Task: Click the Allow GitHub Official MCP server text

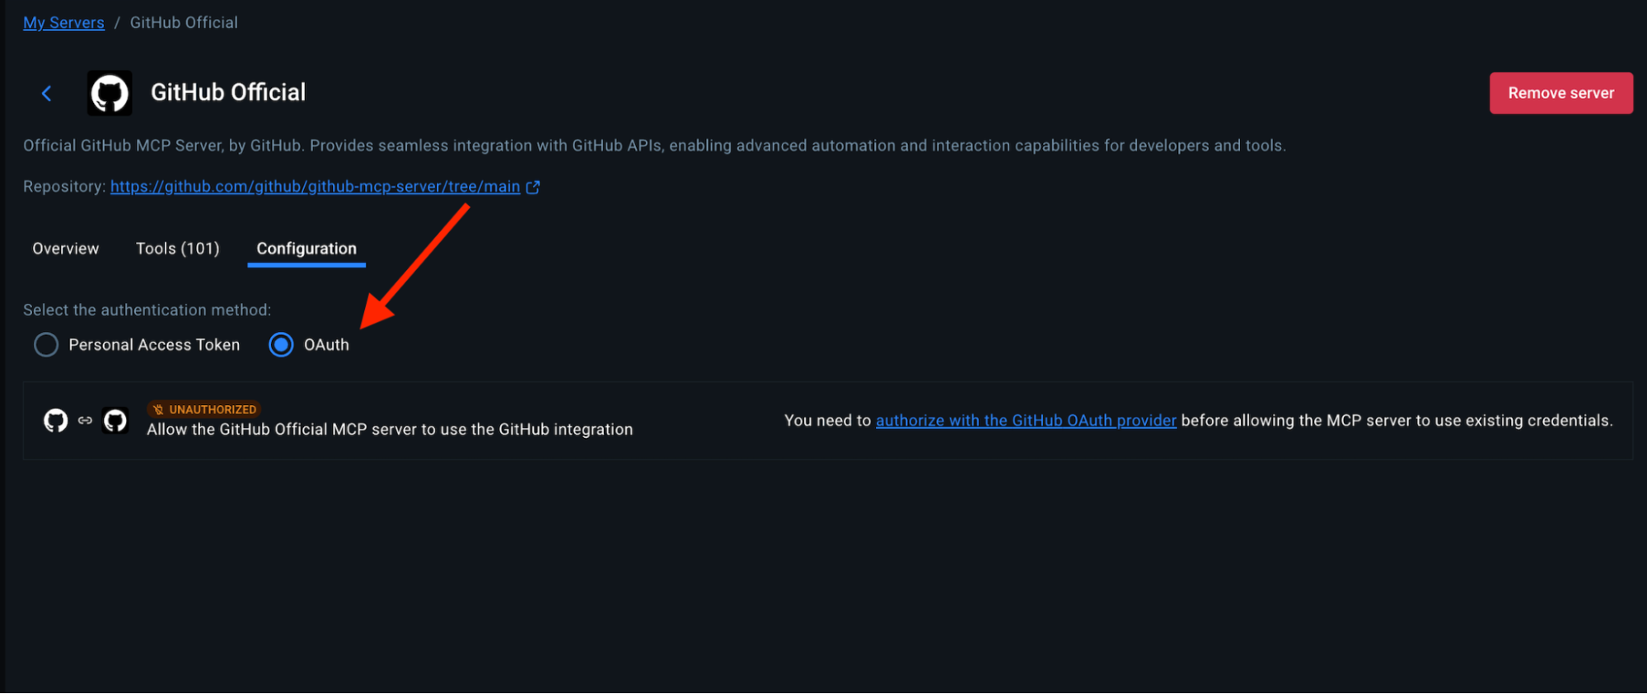Action: [x=390, y=430]
